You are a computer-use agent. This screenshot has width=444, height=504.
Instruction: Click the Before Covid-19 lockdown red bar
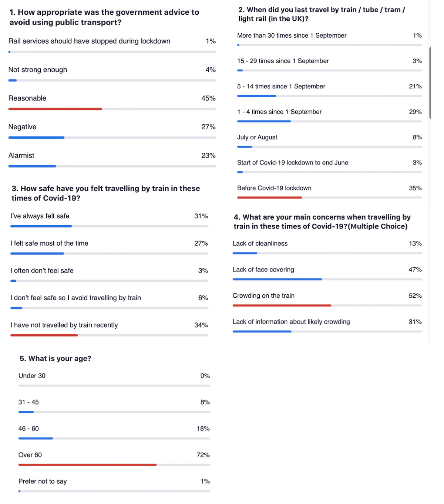pos(269,197)
